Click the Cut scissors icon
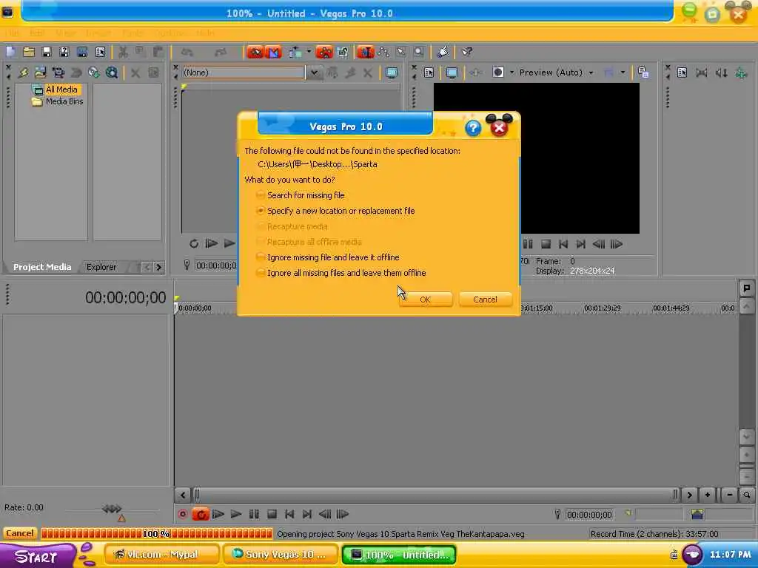 (x=123, y=52)
